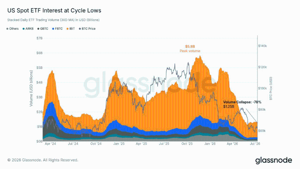Select the Jan '26 x-axis label
Viewport: 300px width, 169px height.
[210, 144]
